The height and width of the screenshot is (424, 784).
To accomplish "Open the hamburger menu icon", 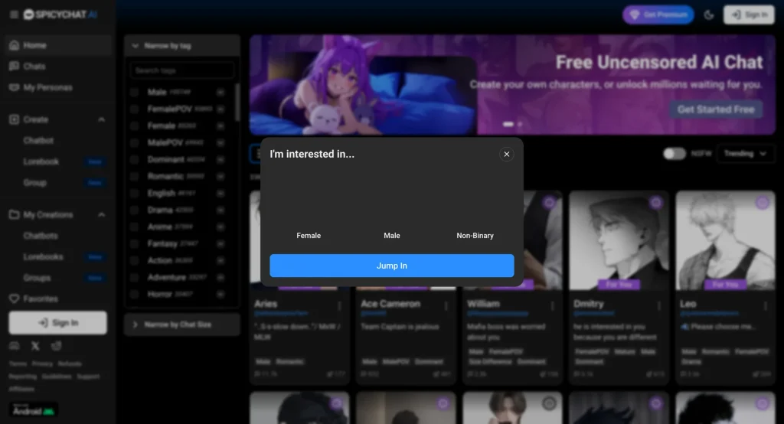I will pos(14,15).
